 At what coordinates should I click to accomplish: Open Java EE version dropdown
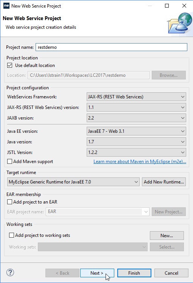tap(136, 131)
